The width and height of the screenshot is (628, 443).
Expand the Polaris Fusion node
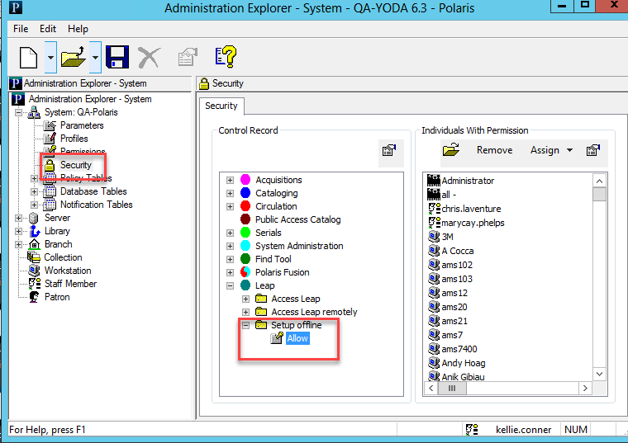pyautogui.click(x=230, y=273)
